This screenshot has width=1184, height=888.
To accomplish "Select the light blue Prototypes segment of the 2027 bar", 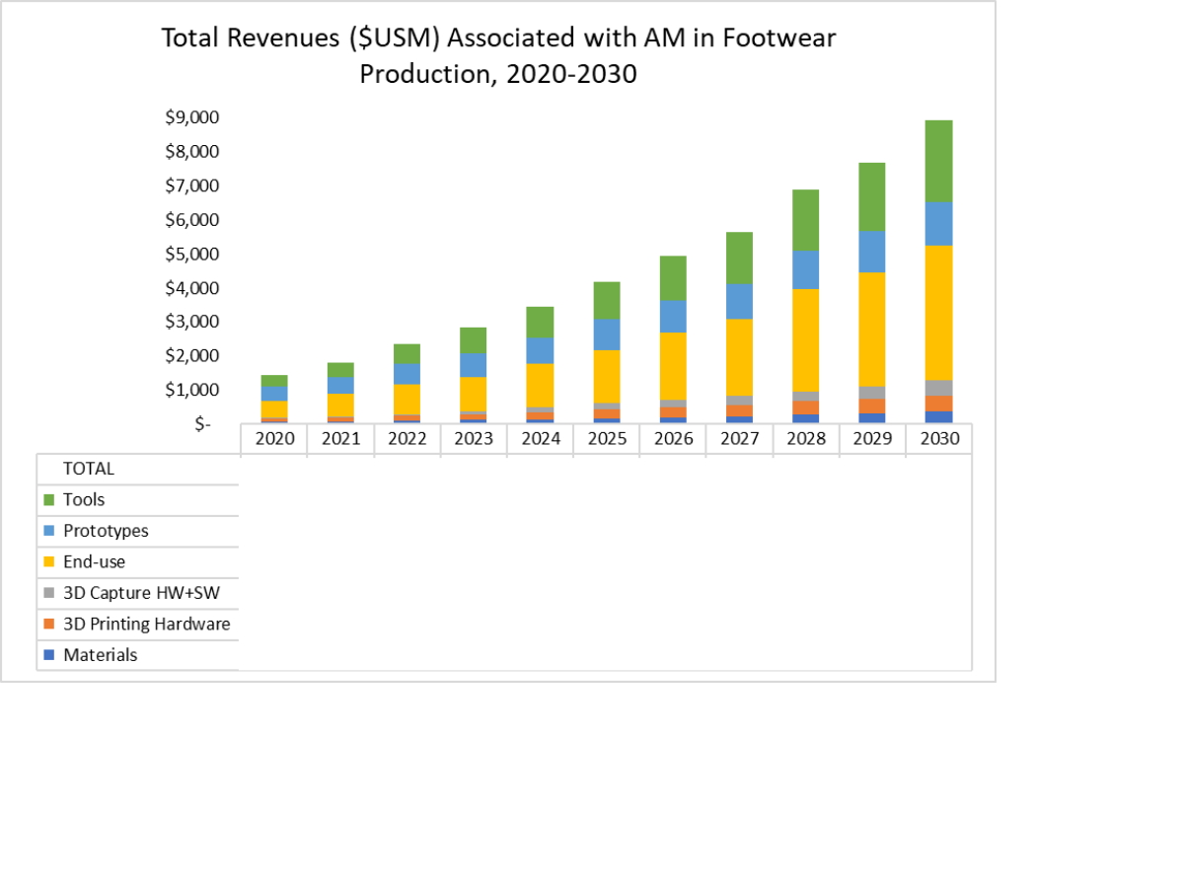I will click(739, 302).
